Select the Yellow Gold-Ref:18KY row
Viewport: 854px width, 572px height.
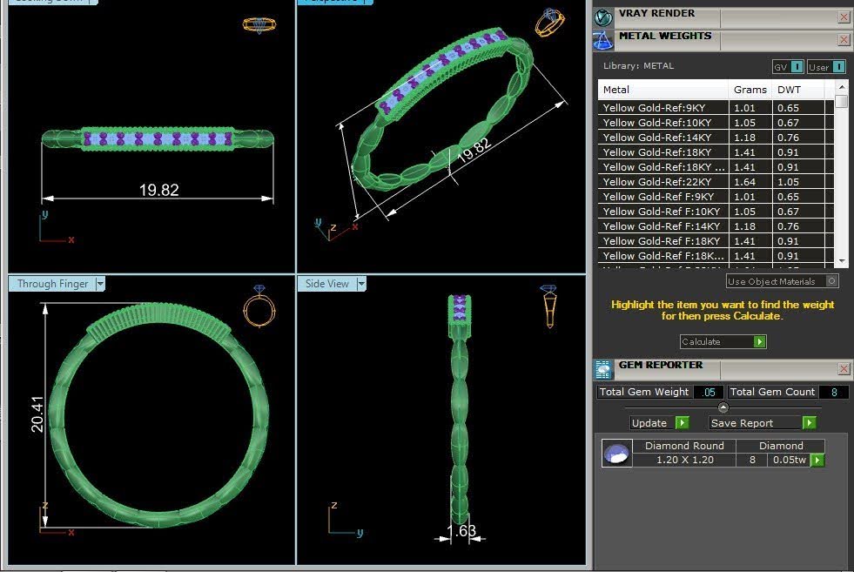click(x=716, y=152)
